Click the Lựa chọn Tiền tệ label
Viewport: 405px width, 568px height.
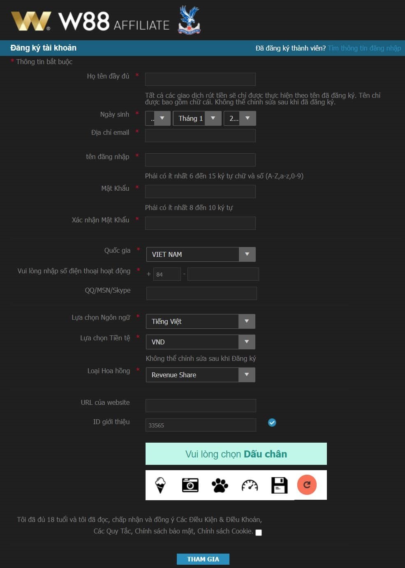[x=105, y=338]
